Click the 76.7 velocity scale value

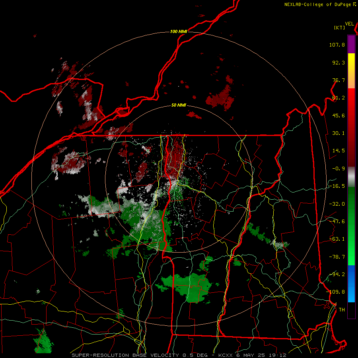[339, 80]
